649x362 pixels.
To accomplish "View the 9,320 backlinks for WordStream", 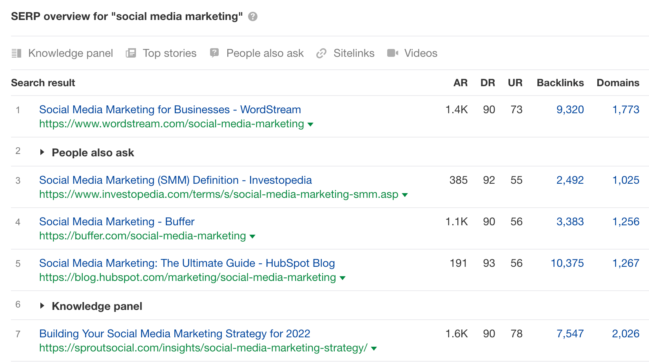I will [x=570, y=109].
